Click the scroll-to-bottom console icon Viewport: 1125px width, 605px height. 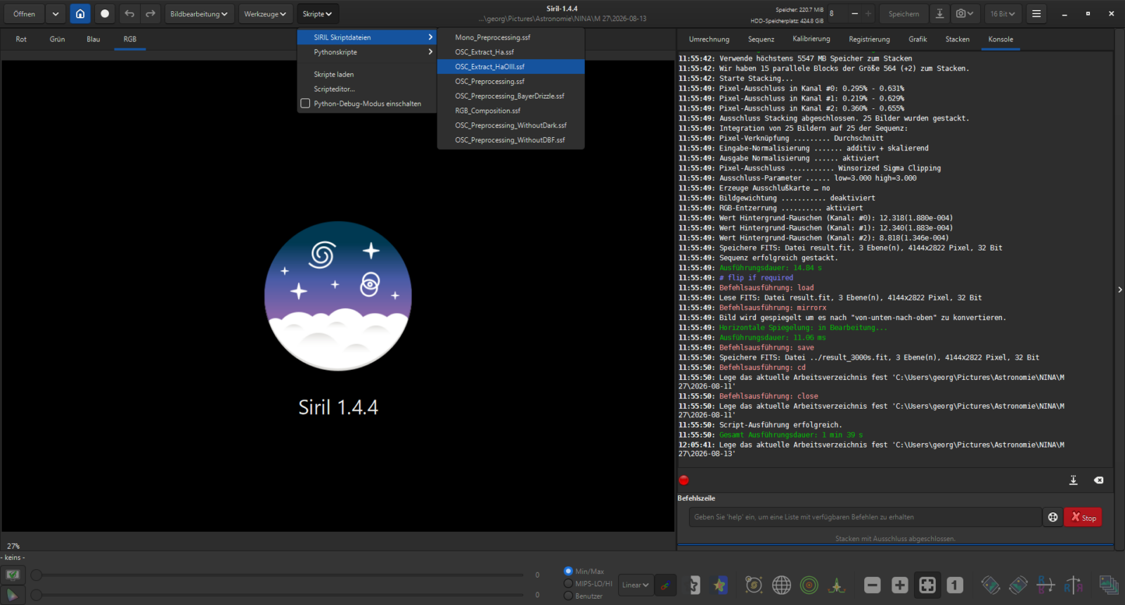pos(1073,480)
